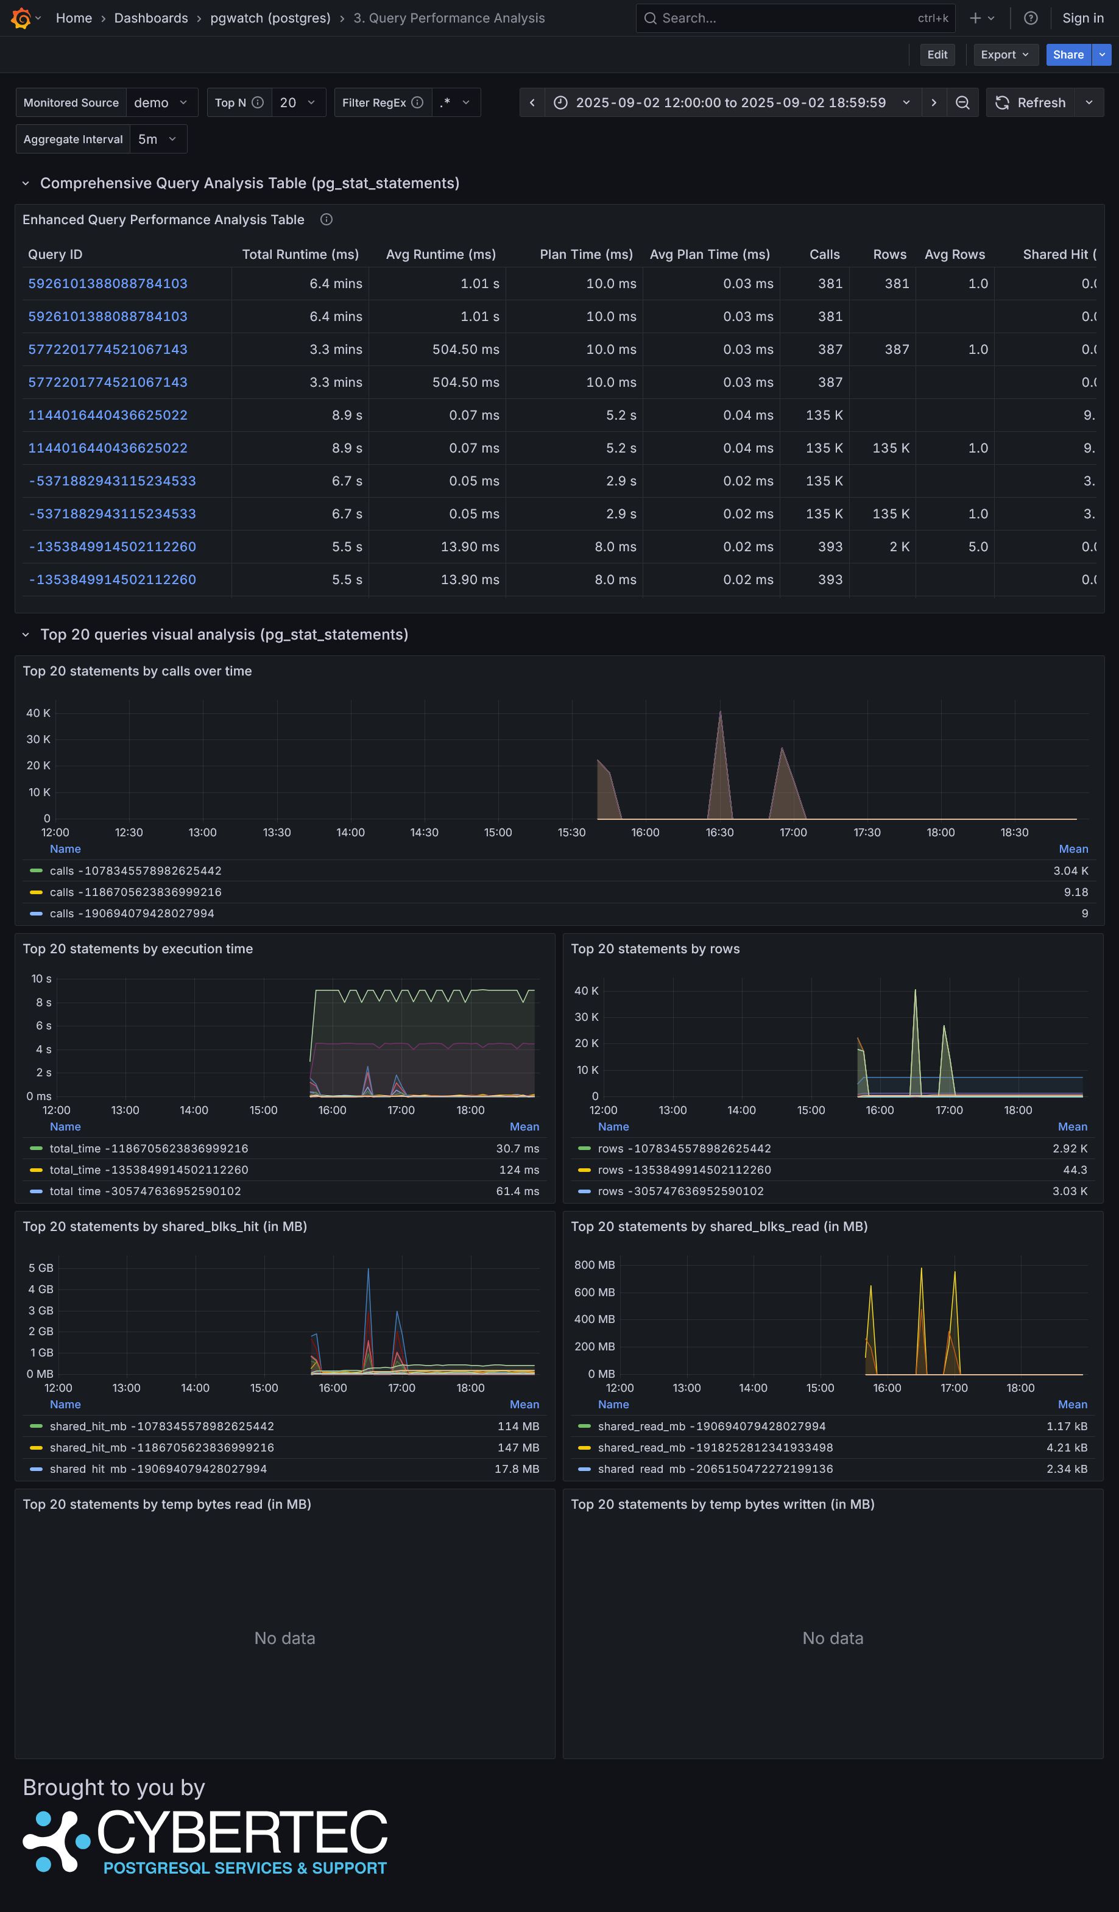Open the Export menu
Image resolution: width=1119 pixels, height=1912 pixels.
point(1004,55)
